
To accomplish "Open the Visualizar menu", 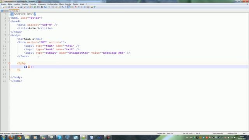I will tap(25, 4).
